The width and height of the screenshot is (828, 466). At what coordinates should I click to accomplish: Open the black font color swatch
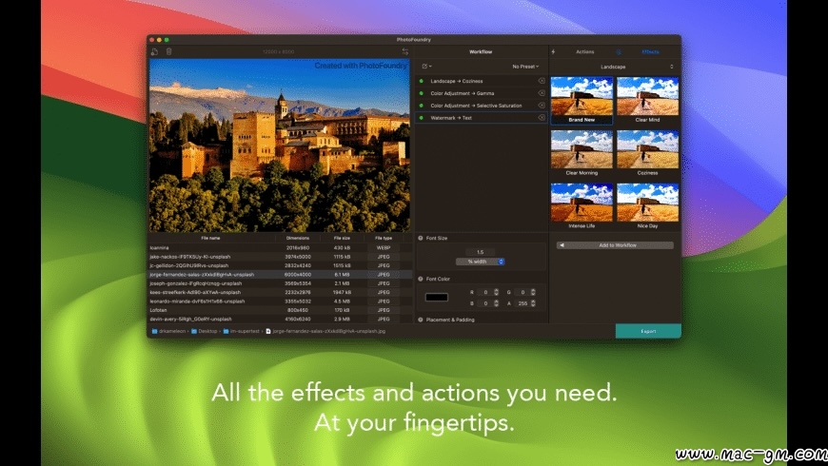(437, 297)
